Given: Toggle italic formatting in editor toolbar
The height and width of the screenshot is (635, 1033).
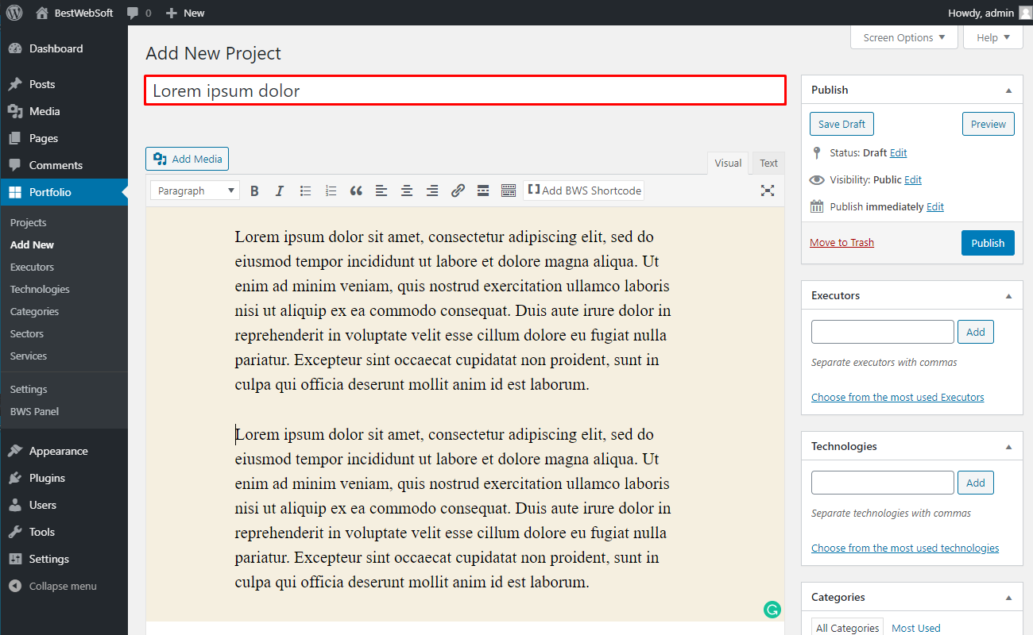Looking at the screenshot, I should (x=280, y=190).
